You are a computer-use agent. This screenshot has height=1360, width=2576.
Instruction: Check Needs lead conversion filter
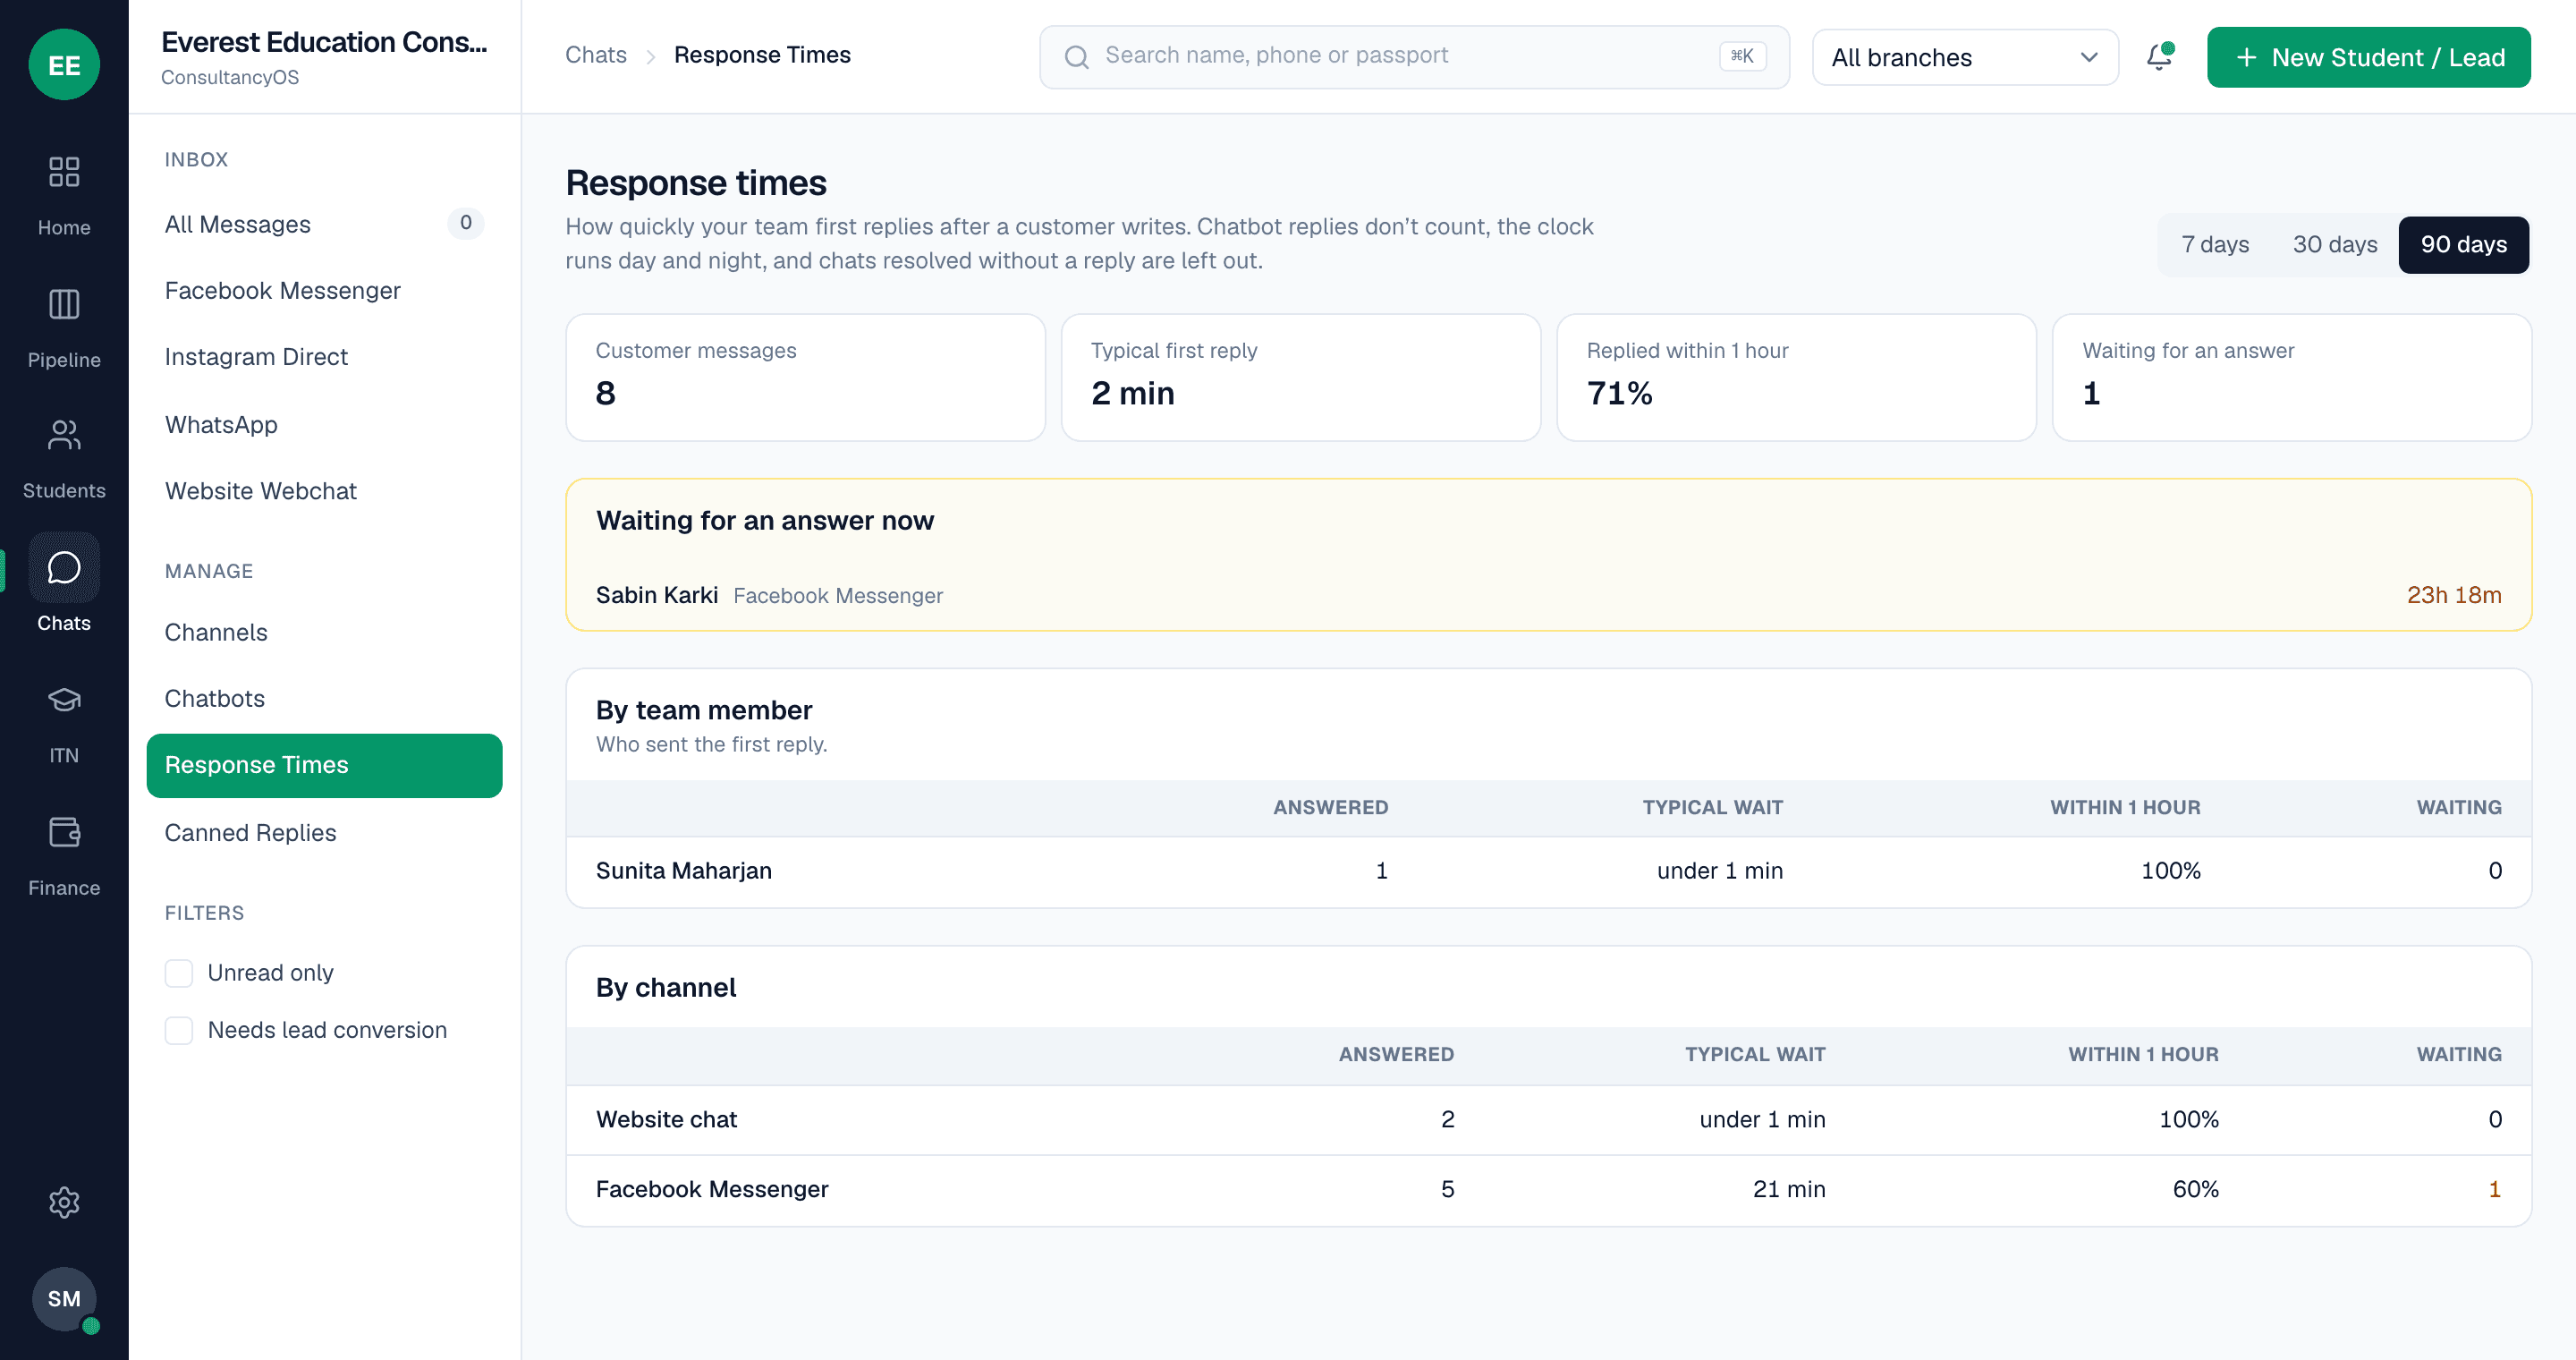pyautogui.click(x=179, y=1030)
